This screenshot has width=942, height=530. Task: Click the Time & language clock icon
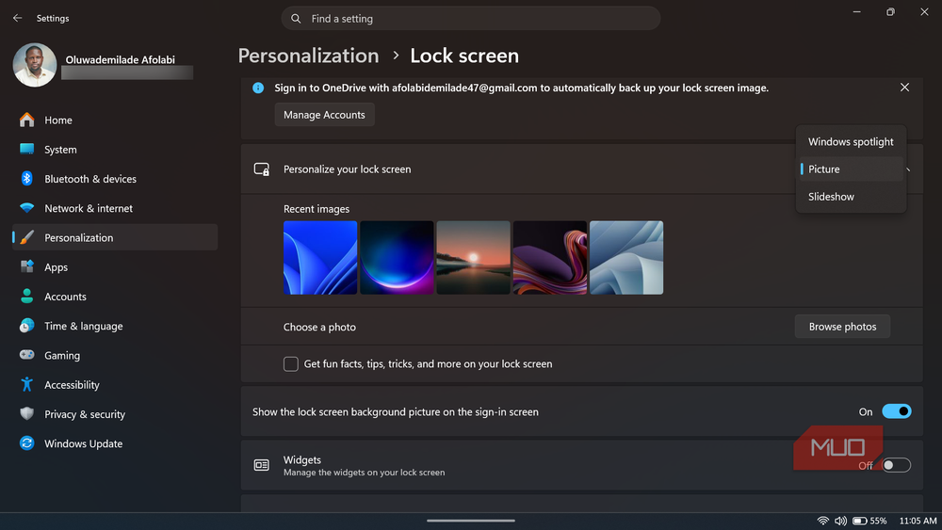26,326
